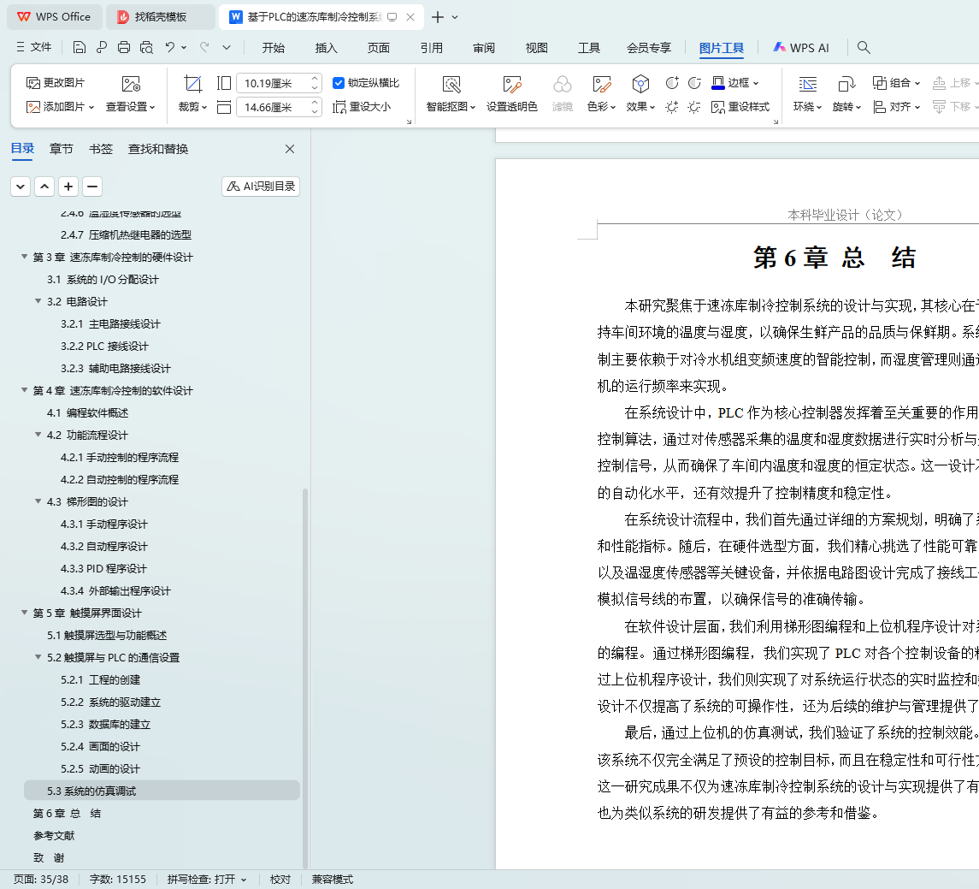Open 色彩 color adjustment

tap(601, 94)
